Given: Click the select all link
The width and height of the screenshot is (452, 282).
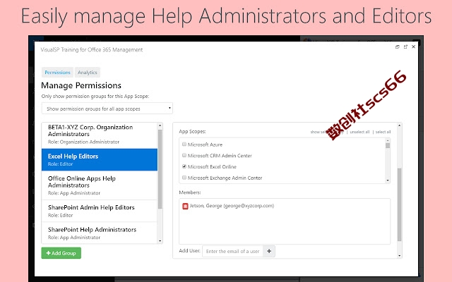Looking at the screenshot, I should point(383,132).
